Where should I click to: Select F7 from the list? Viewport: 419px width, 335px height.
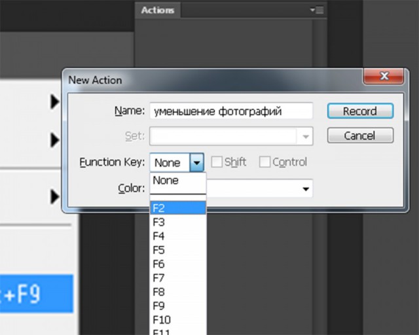[x=178, y=278]
